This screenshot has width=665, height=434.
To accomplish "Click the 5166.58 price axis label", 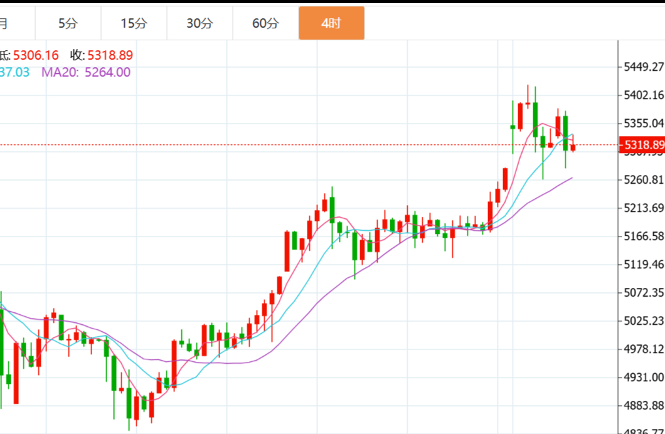I will coord(644,236).
